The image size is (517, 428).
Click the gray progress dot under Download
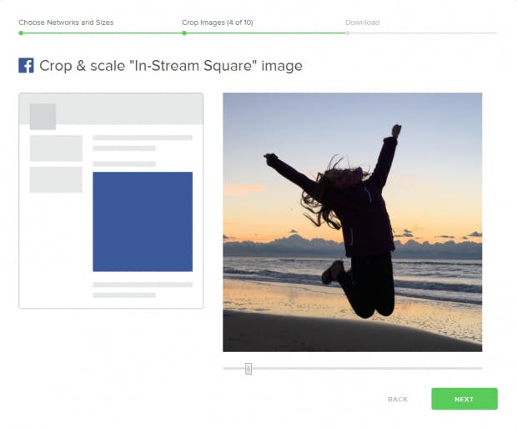(x=348, y=33)
